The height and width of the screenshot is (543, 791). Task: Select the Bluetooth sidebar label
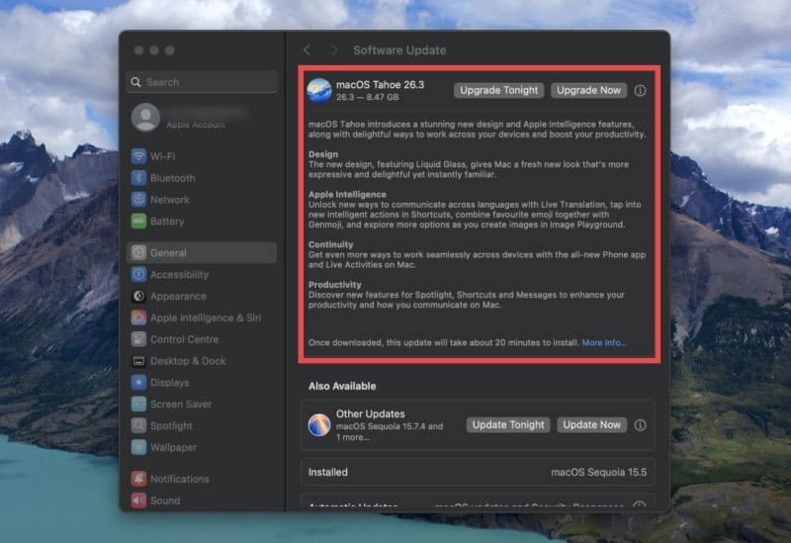pos(172,178)
